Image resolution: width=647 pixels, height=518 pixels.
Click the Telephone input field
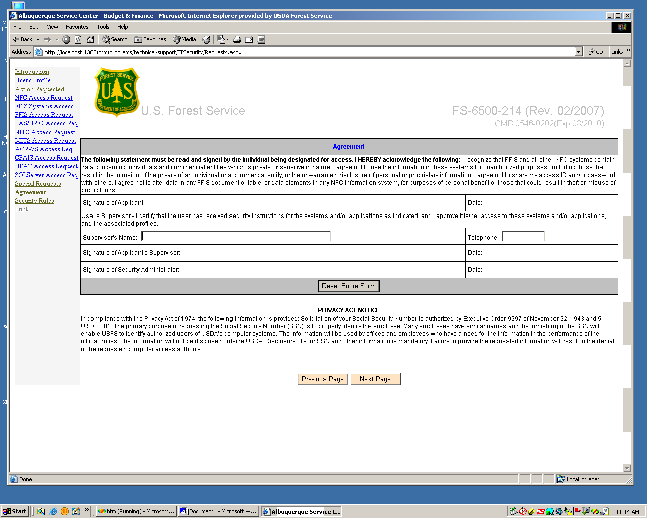(523, 236)
